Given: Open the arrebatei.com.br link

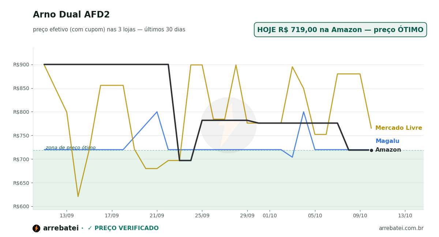Looking at the screenshot, I should click(x=401, y=228).
